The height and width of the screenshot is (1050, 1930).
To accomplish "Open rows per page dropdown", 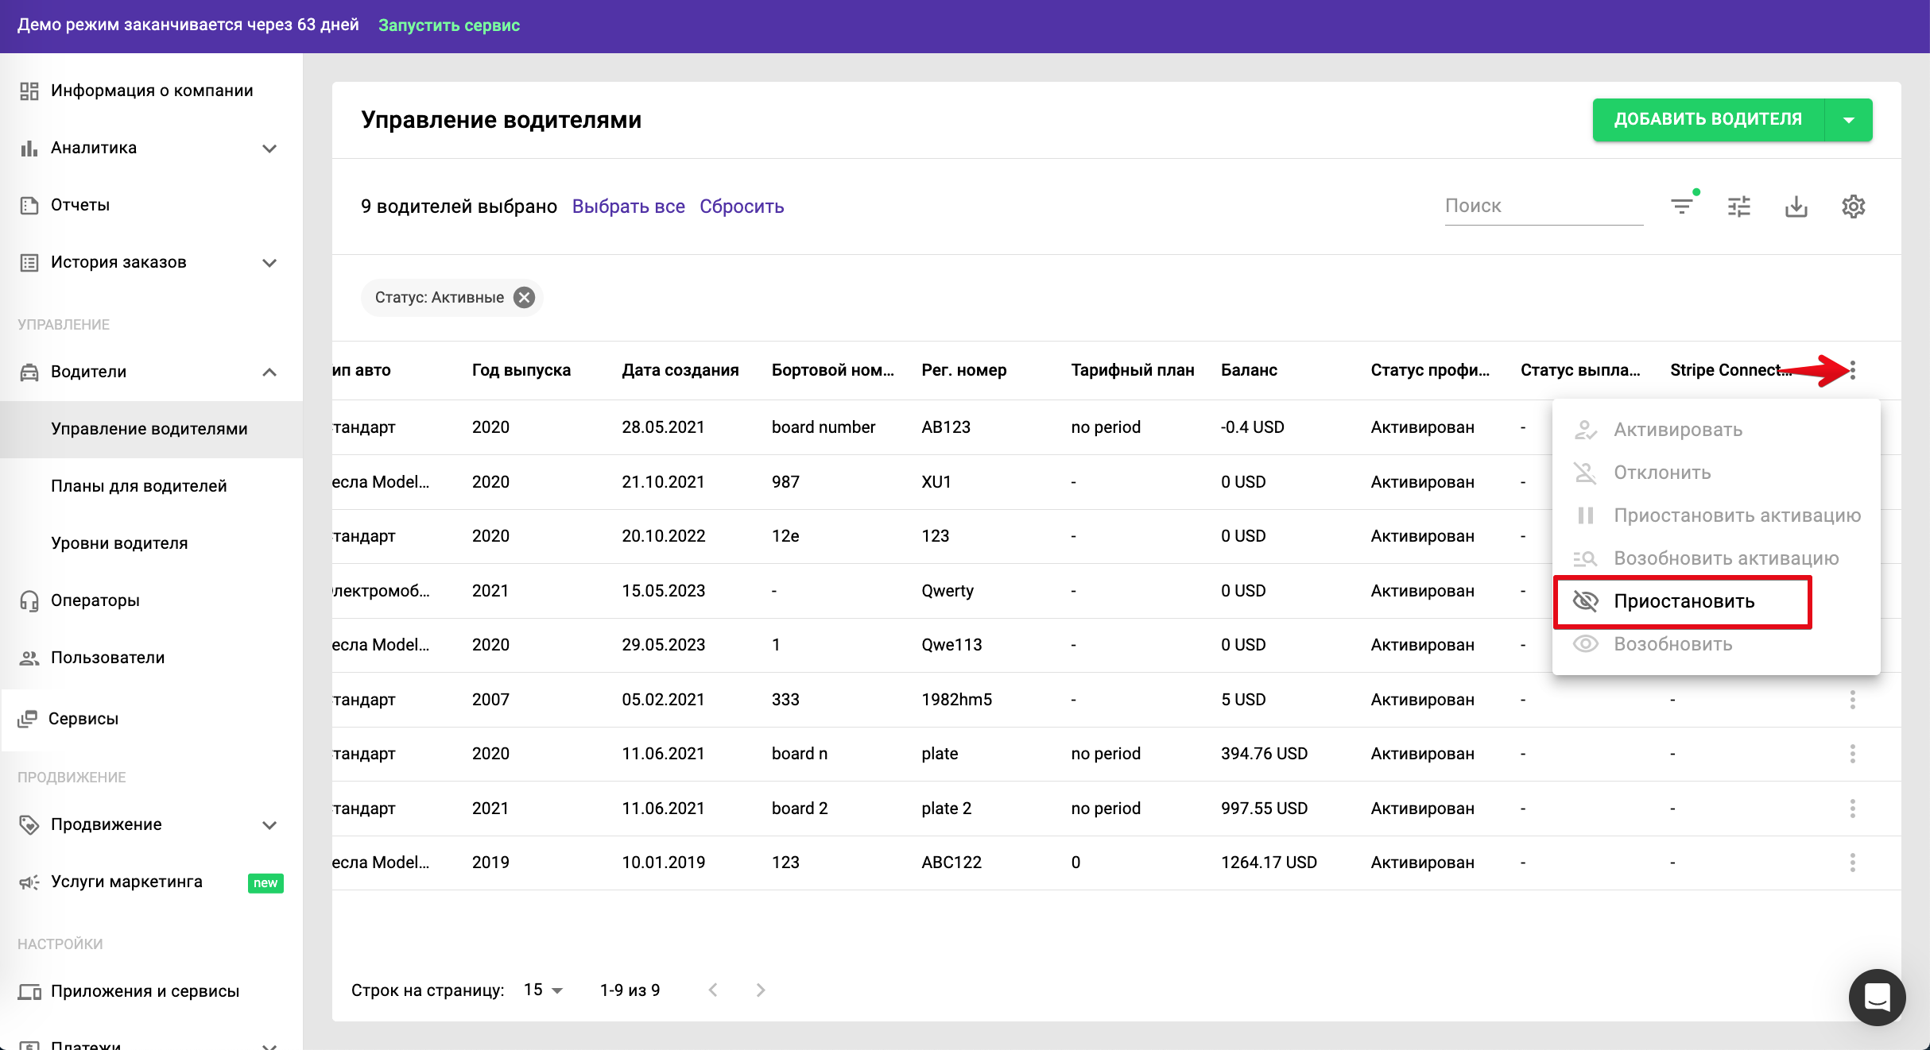I will click(544, 990).
